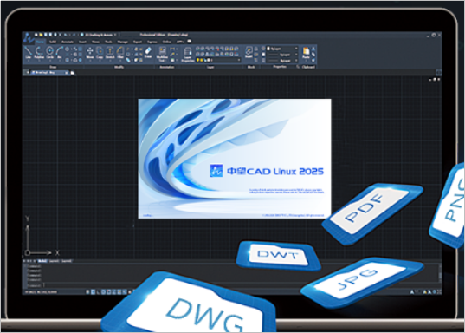Pick the Arc drawing tool
The height and width of the screenshot is (333, 465).
point(59,53)
